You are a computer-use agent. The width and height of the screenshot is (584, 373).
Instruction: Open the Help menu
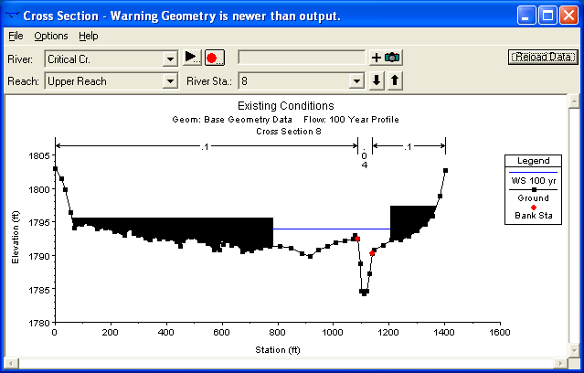click(x=88, y=36)
